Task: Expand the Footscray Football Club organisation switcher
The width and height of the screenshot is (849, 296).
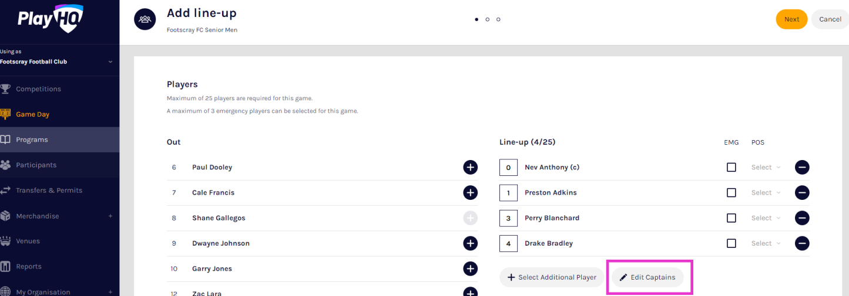Action: click(x=110, y=62)
